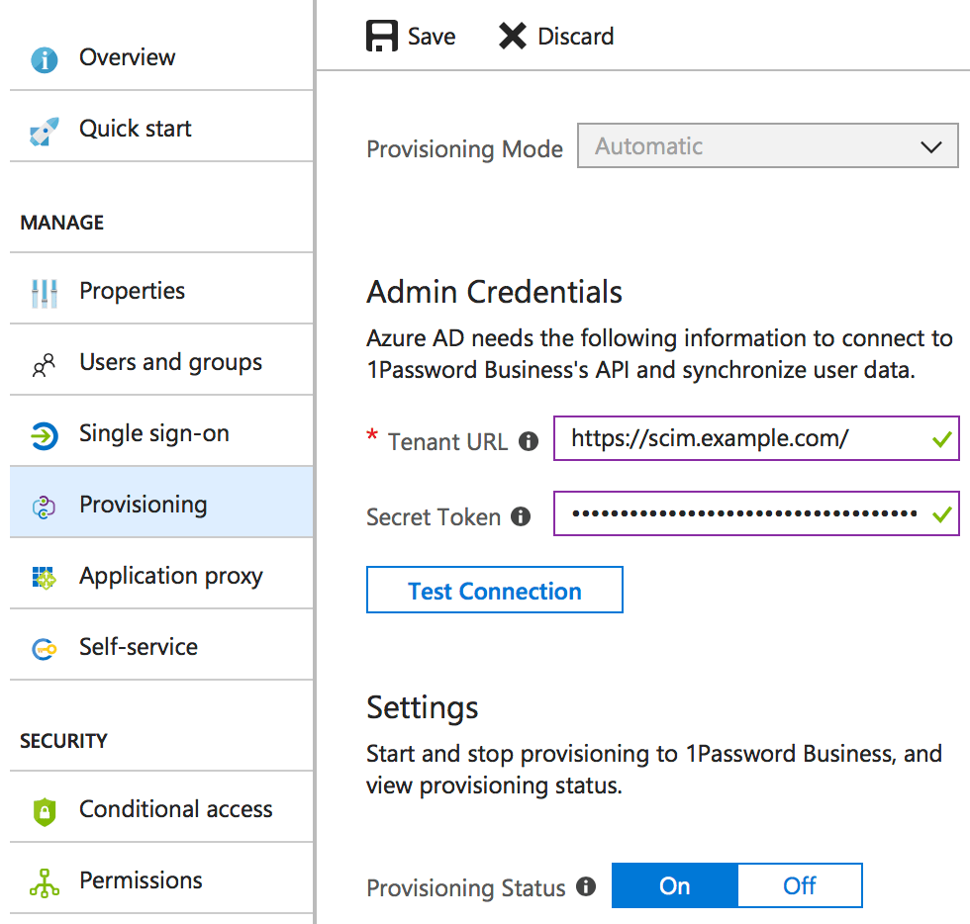This screenshot has width=970, height=924.
Task: Click the Settings heading
Action: [x=422, y=707]
